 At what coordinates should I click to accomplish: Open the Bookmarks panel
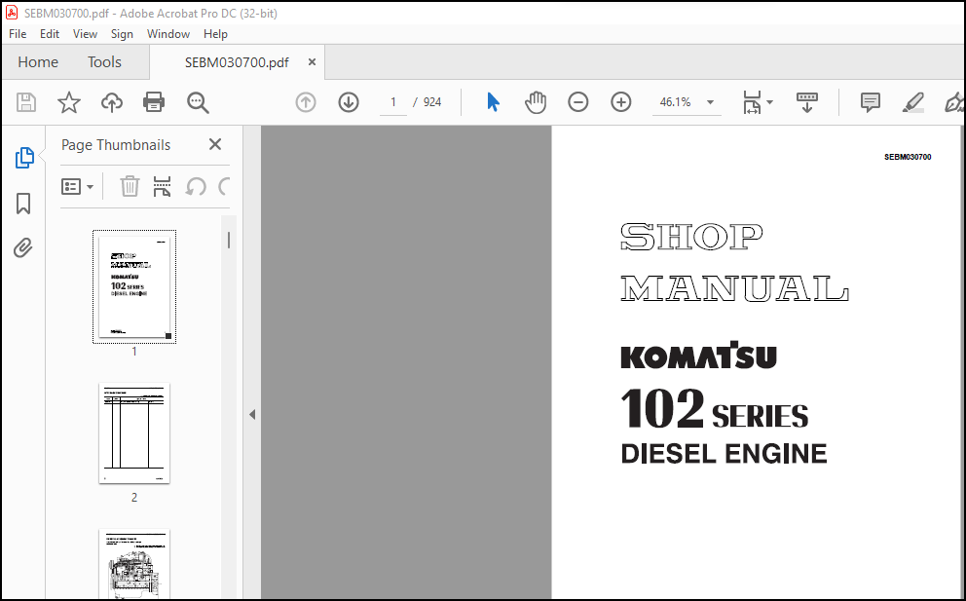coord(23,204)
